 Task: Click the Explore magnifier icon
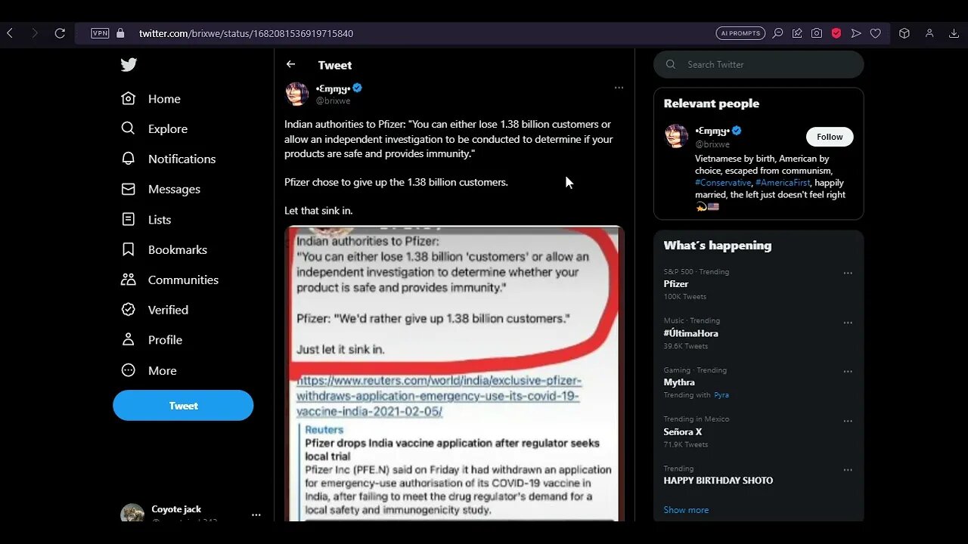pyautogui.click(x=129, y=128)
